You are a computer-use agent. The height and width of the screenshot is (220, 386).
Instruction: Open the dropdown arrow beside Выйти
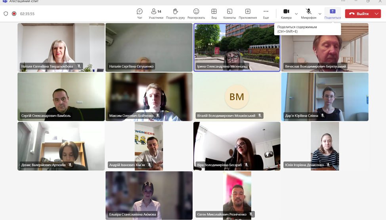point(376,14)
